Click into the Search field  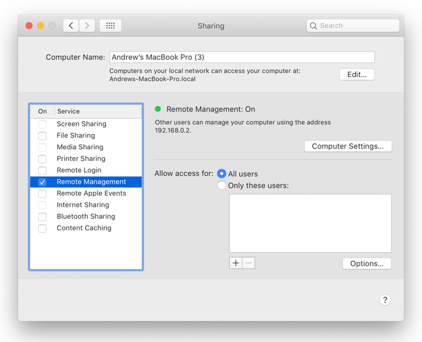click(x=353, y=25)
